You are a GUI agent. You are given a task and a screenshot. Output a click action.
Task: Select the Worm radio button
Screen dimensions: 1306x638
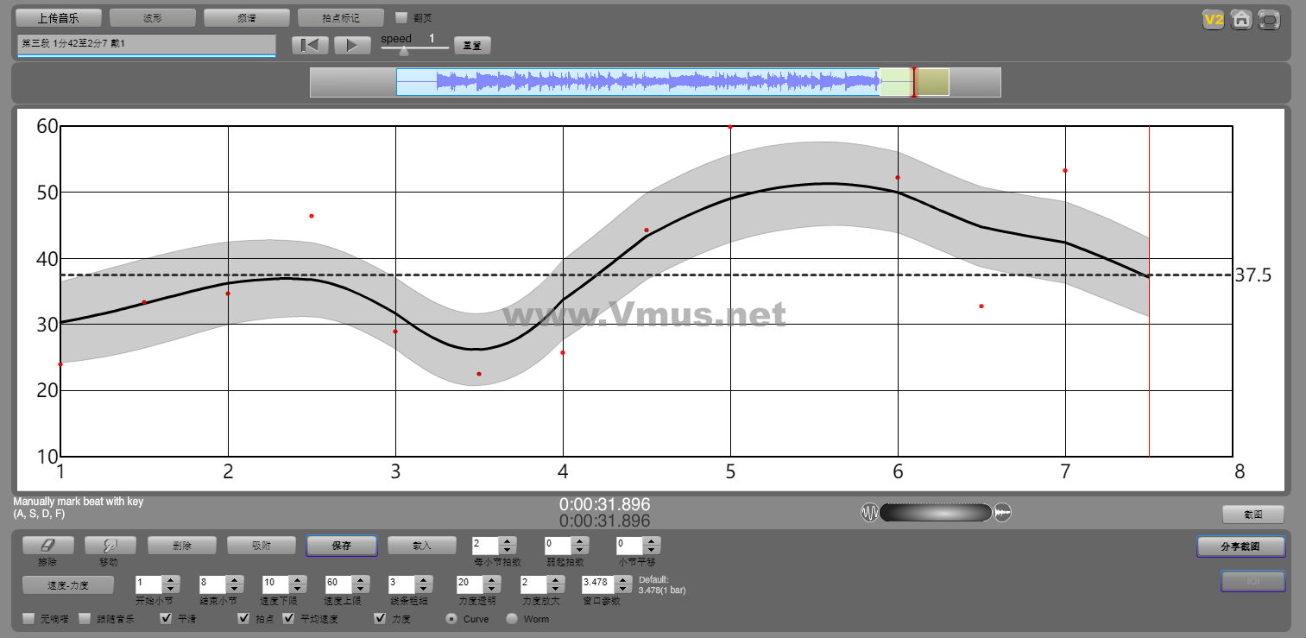[x=512, y=618]
